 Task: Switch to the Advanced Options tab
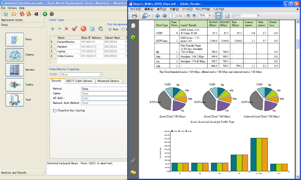108,81
